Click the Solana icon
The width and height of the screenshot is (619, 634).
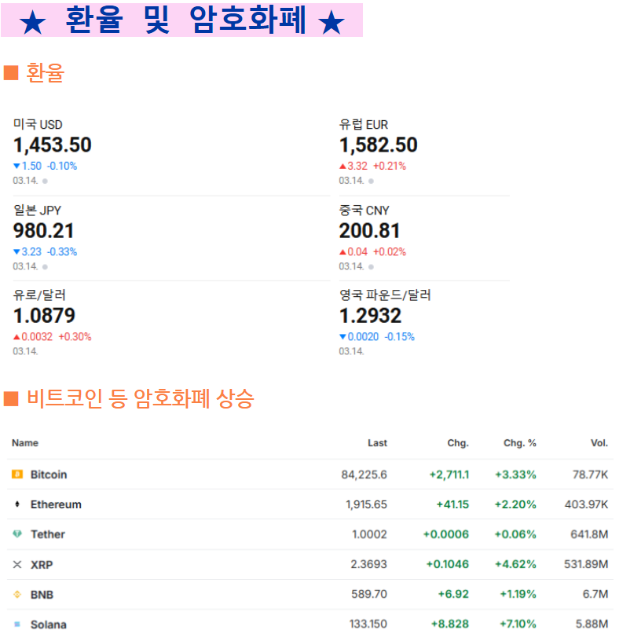tap(17, 624)
